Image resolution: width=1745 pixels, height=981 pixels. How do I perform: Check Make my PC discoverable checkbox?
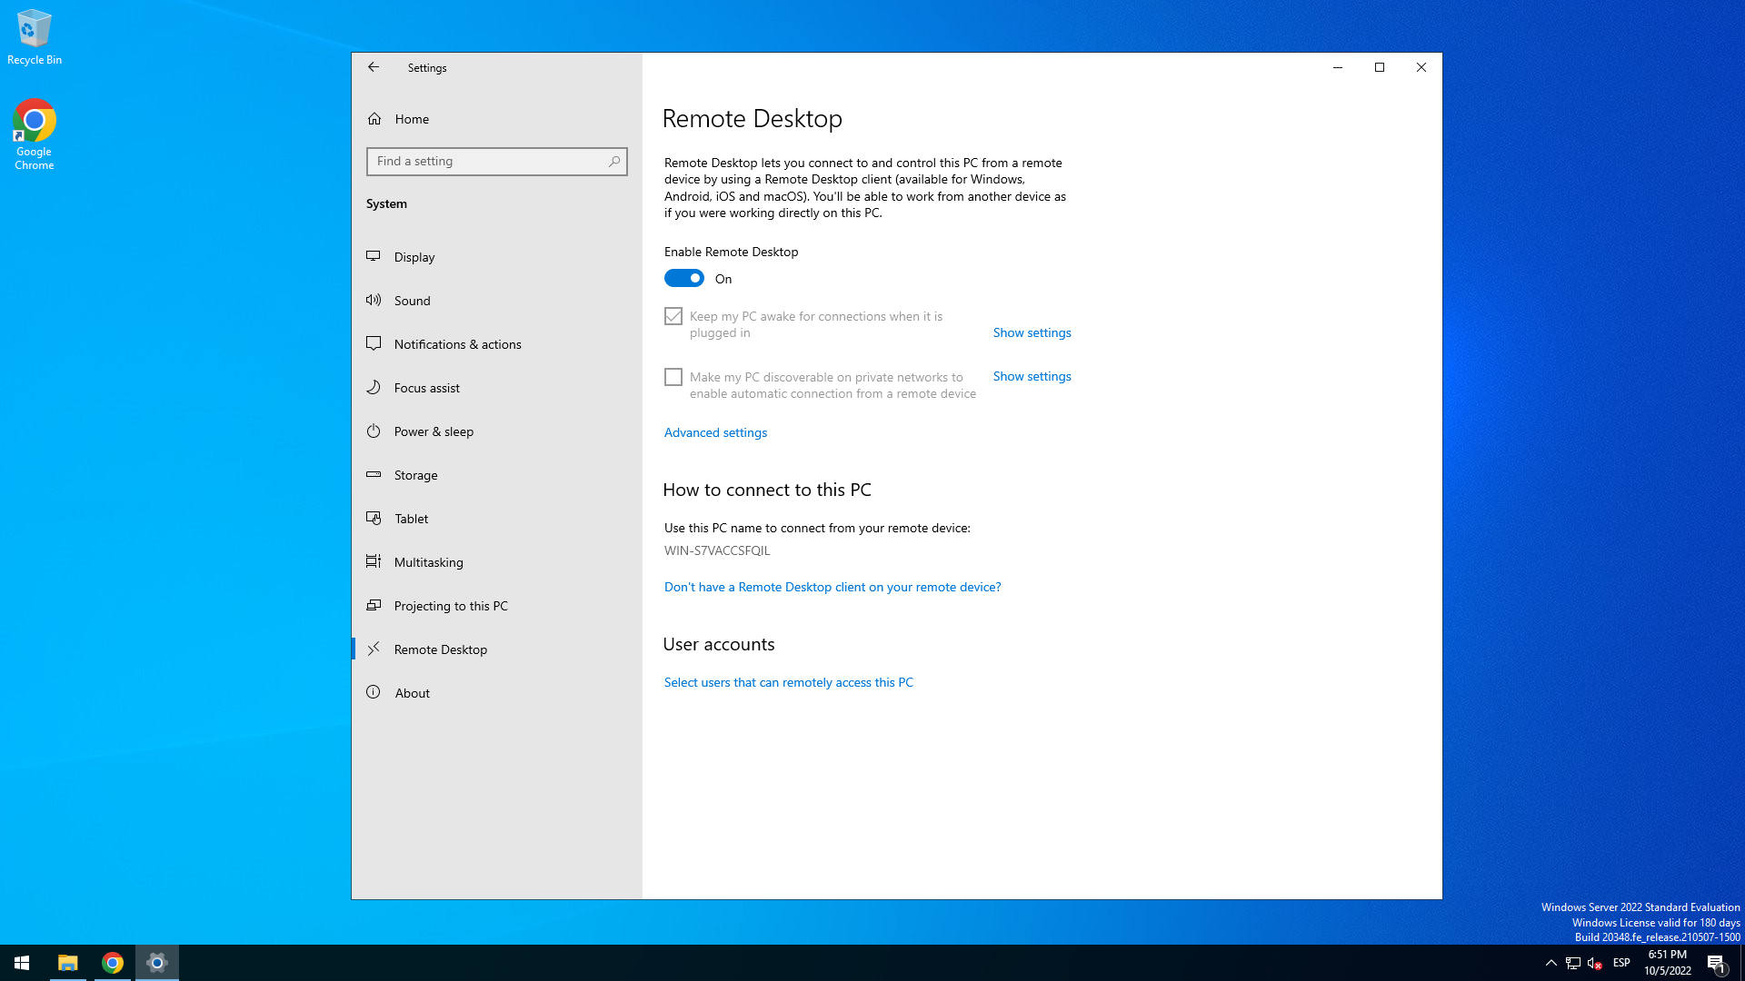673,377
